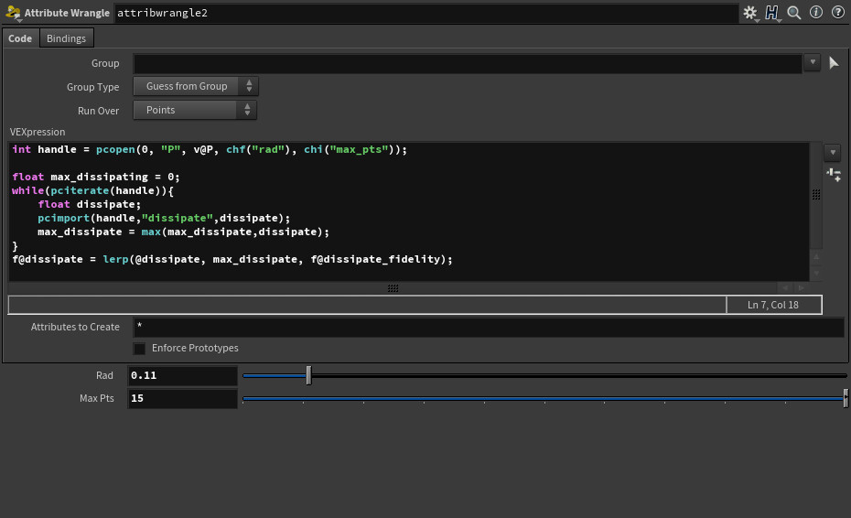This screenshot has height=518, width=851.
Task: Click the VEXpression label
Action: tap(38, 132)
